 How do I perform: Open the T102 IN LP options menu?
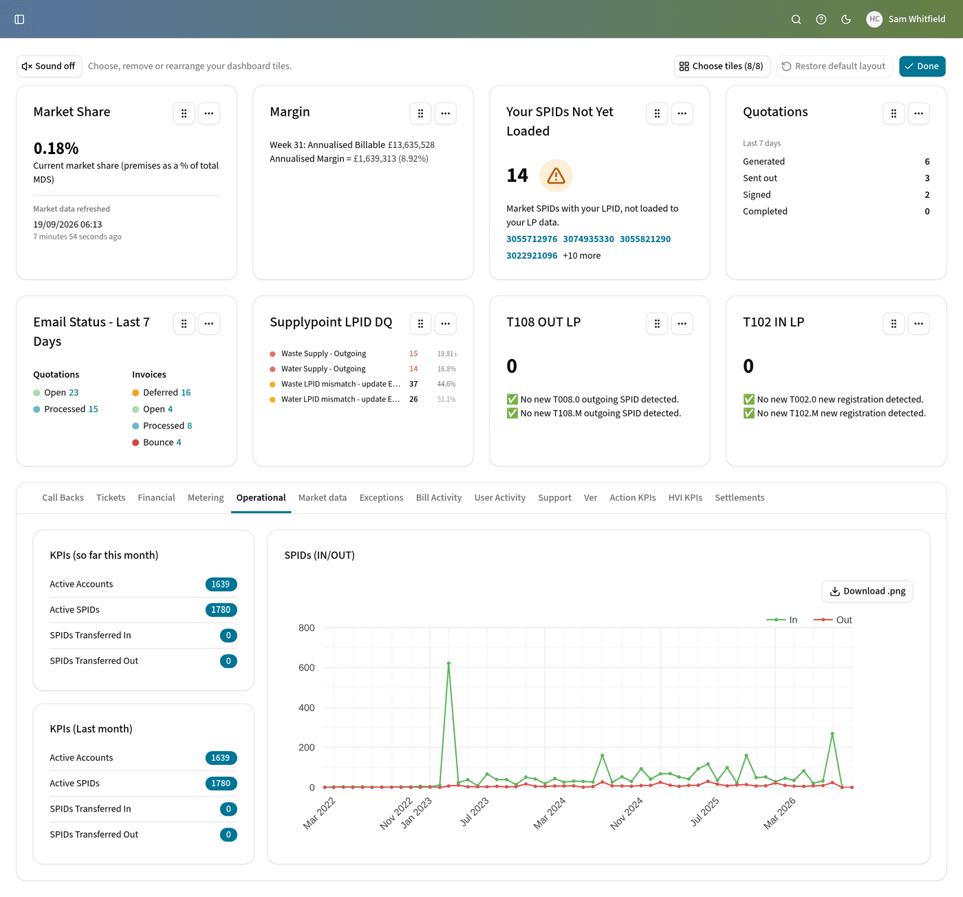[919, 324]
